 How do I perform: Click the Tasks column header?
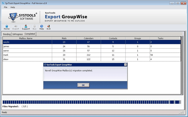(x=165, y=38)
